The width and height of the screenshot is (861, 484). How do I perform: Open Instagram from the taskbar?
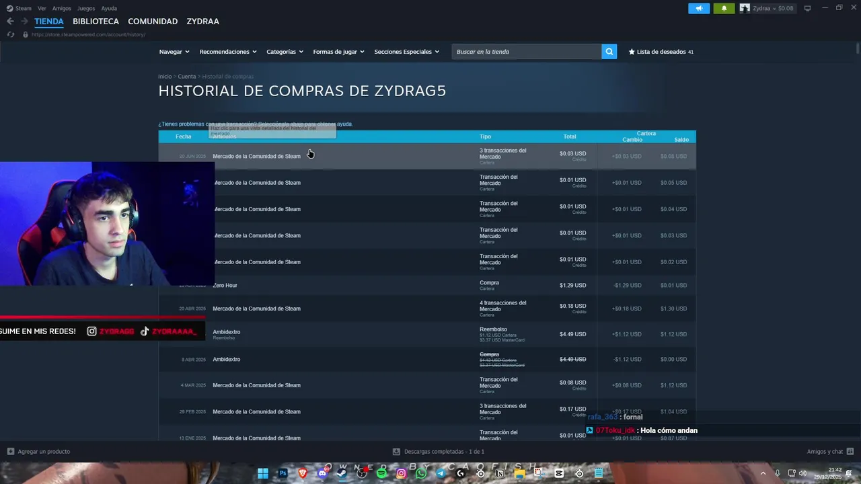tap(402, 473)
